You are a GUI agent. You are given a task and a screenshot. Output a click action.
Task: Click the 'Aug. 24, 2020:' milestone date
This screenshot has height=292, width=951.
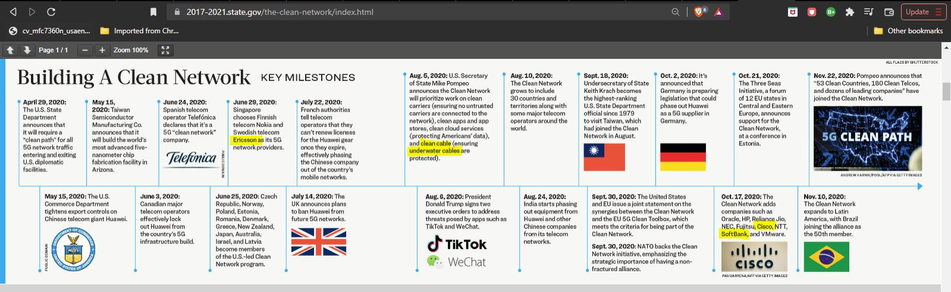(545, 196)
